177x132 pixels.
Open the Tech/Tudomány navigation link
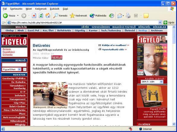pyautogui.click(x=111, y=30)
